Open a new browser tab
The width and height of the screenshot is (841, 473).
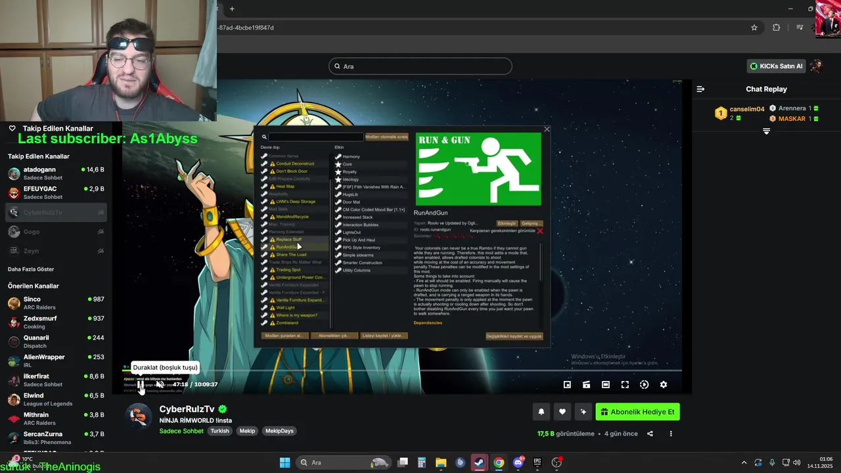click(232, 9)
